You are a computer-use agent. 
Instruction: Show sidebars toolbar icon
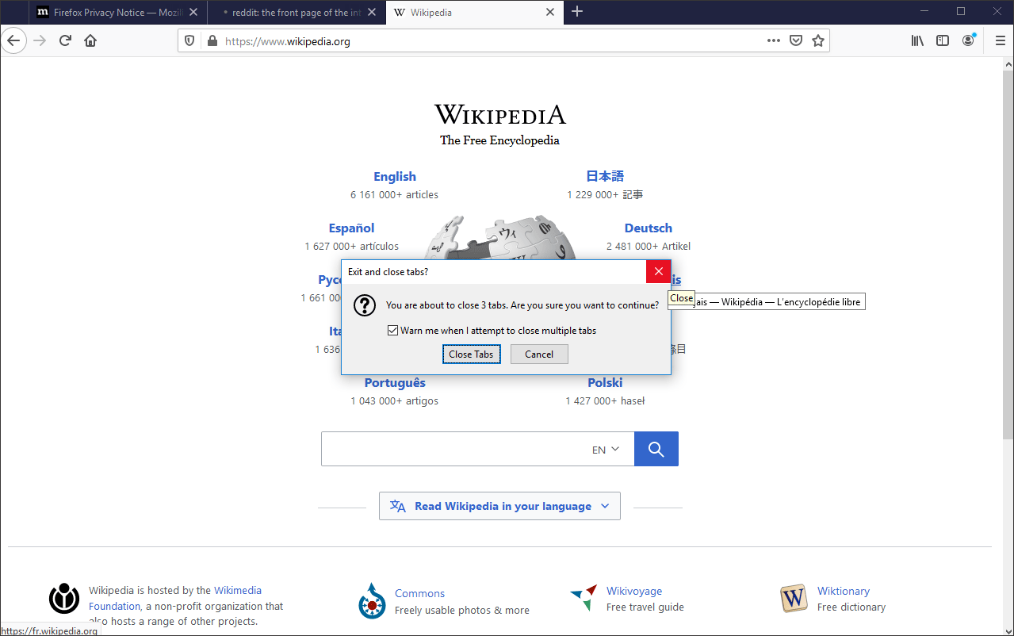coord(943,40)
